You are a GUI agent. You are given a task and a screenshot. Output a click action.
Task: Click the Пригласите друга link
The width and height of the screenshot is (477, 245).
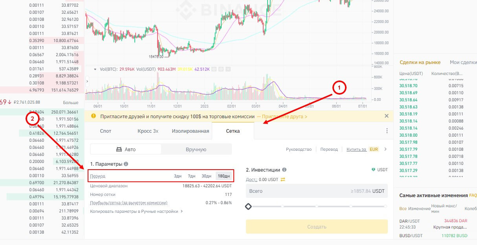pyautogui.click(x=282, y=117)
